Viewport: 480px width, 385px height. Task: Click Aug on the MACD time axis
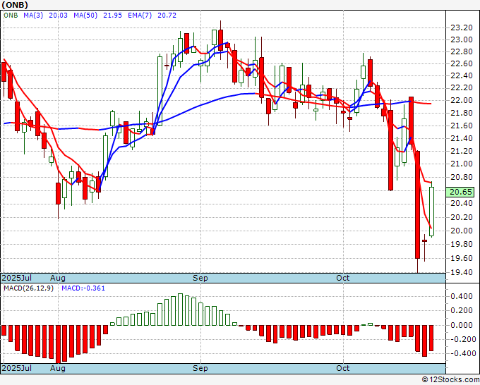[58, 368]
